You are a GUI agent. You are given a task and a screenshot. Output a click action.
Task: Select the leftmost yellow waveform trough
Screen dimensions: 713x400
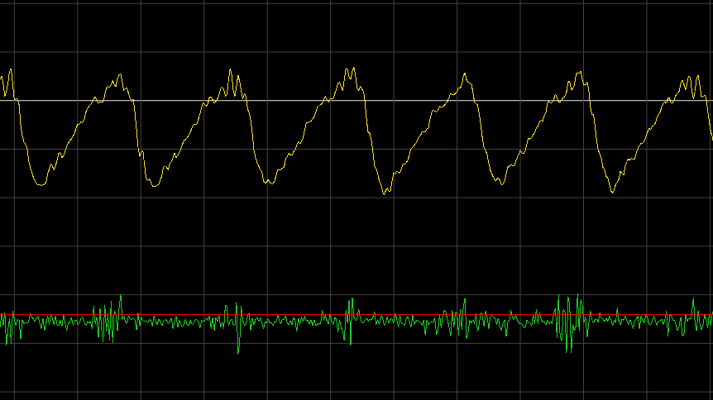pos(41,183)
